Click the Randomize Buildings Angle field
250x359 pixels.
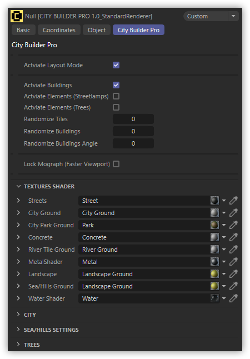tap(133, 143)
